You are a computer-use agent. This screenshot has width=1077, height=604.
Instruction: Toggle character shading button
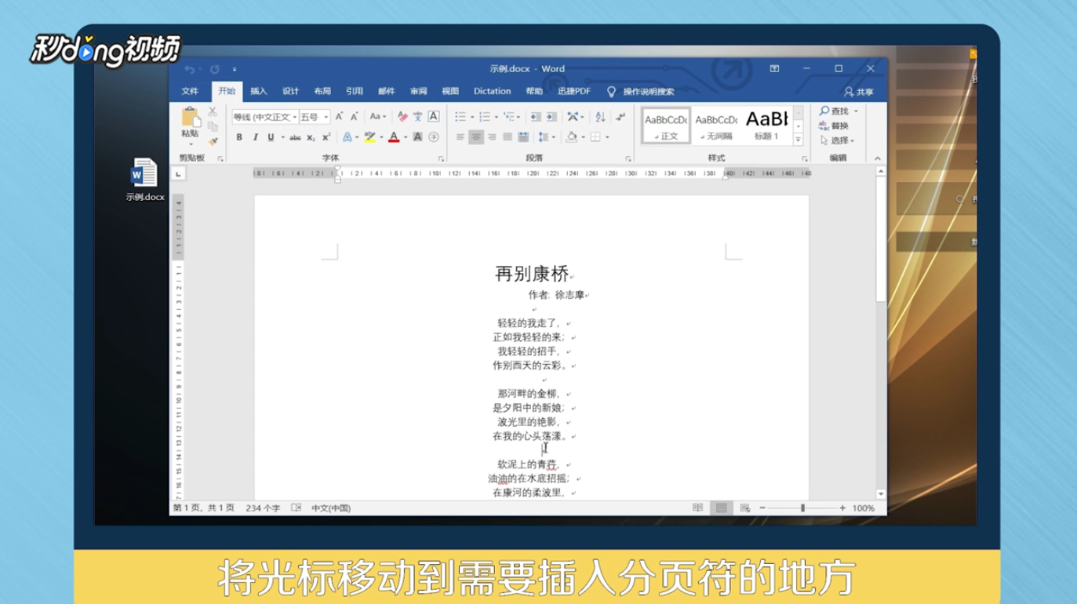click(x=417, y=137)
